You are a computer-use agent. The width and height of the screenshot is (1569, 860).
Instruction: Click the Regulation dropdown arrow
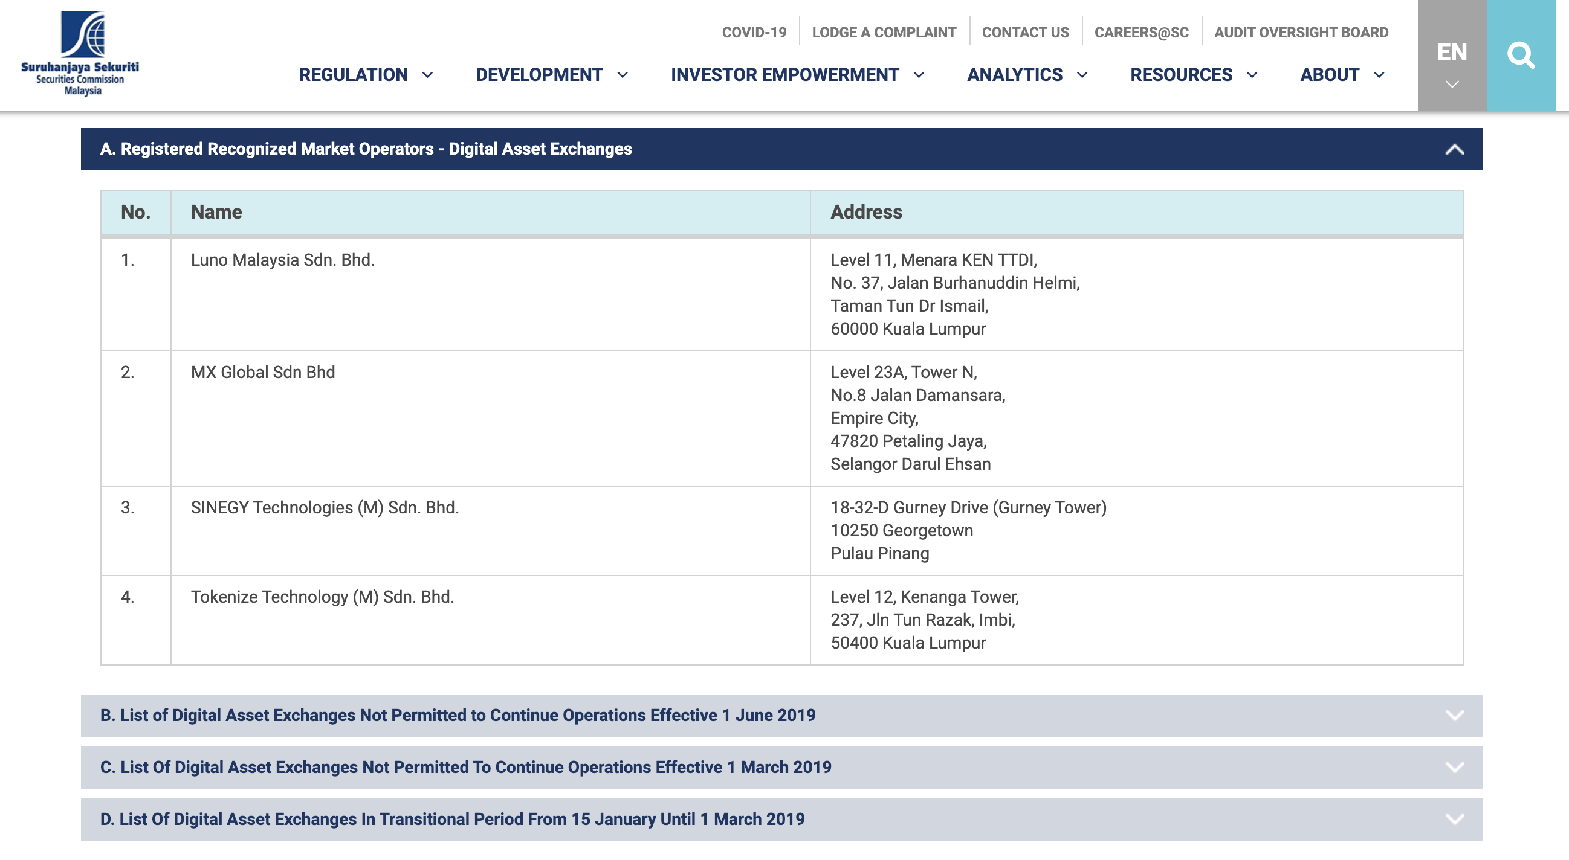[427, 75]
